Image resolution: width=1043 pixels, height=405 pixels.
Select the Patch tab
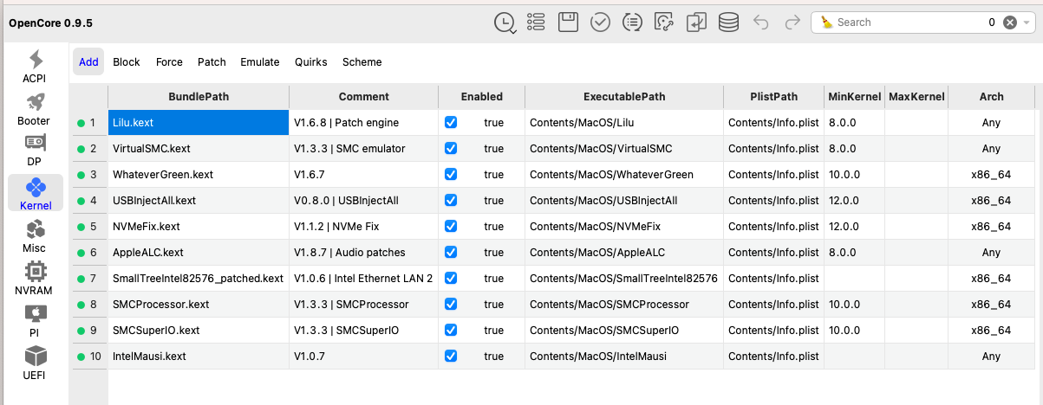[212, 62]
